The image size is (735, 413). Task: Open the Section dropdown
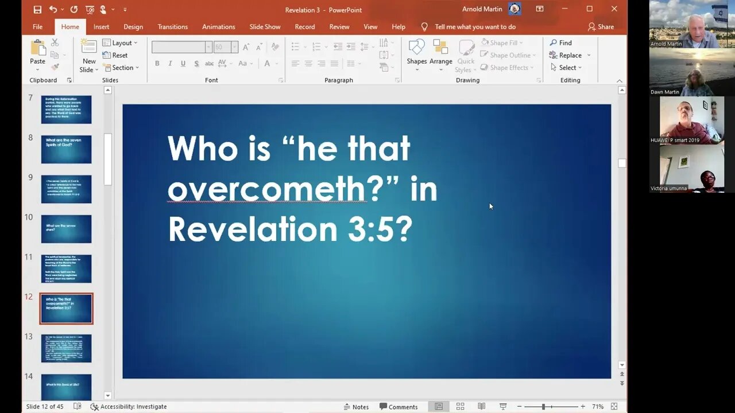(120, 68)
